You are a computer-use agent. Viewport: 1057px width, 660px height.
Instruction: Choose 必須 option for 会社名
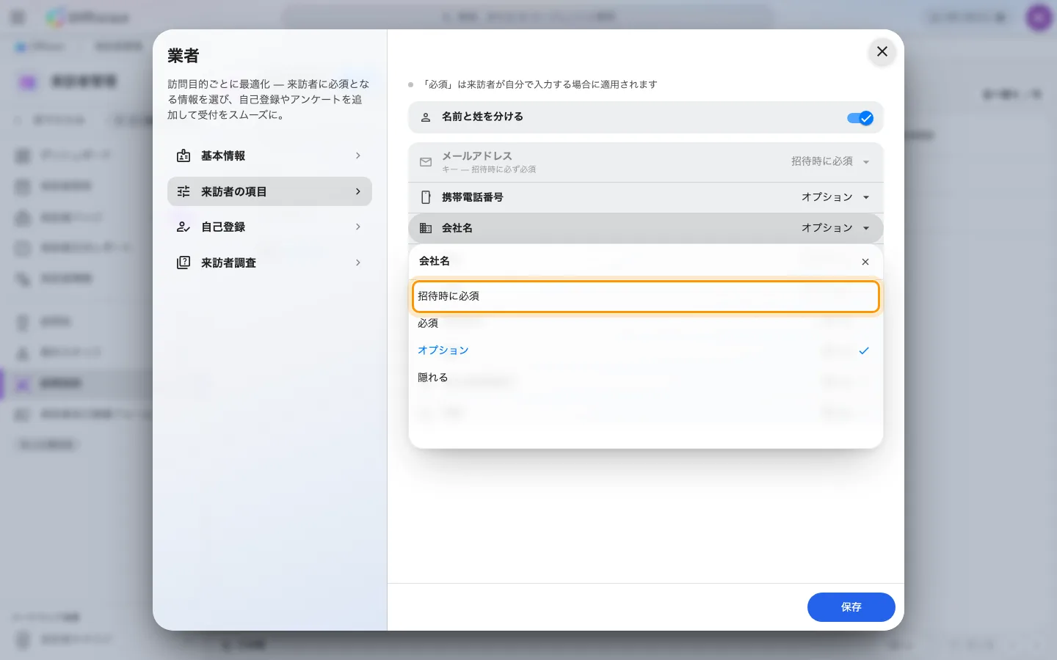646,323
